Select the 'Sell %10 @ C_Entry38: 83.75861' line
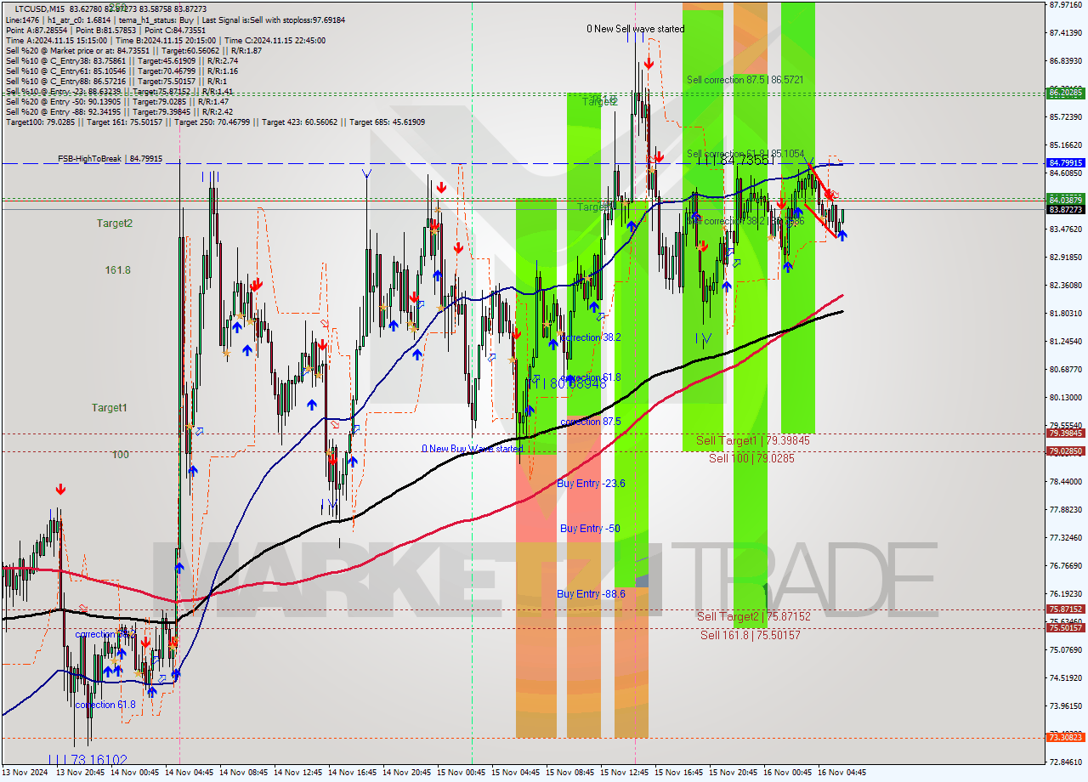Viewport: 1088px width, 782px height. tap(122, 60)
